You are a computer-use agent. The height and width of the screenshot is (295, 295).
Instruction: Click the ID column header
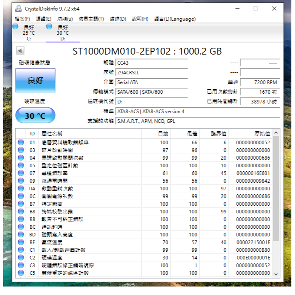[x=32, y=134]
